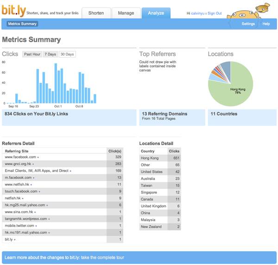Expand the www.gnci.org.hk referrer row
278x265 pixels.
[33, 164]
